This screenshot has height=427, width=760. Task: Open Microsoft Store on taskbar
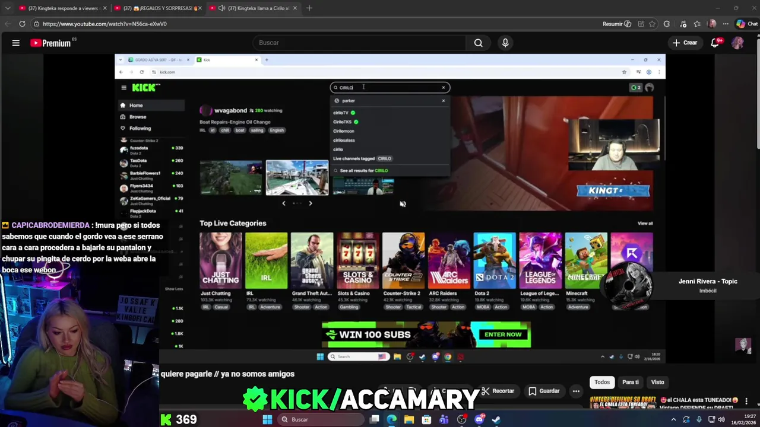[x=426, y=419]
